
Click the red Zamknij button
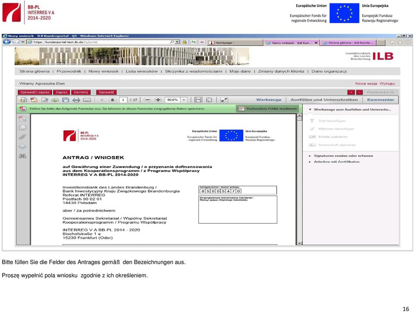pos(81,92)
